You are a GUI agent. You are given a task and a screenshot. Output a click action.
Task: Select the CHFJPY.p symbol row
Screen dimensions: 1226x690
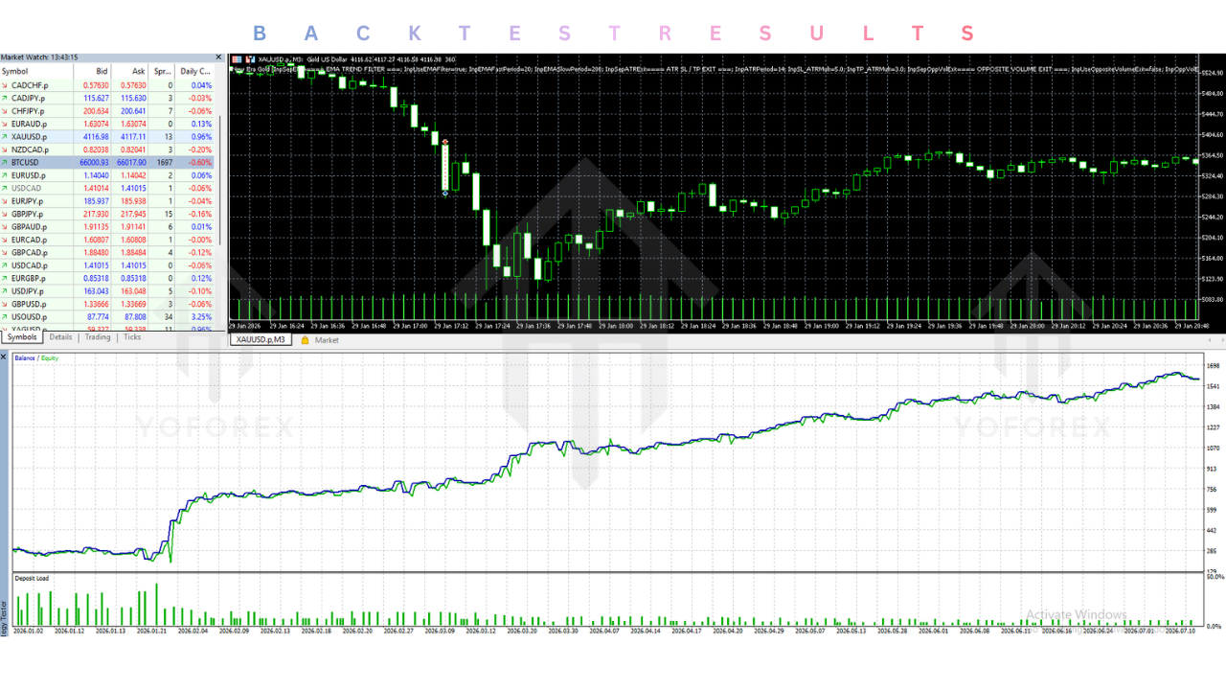tap(107, 111)
